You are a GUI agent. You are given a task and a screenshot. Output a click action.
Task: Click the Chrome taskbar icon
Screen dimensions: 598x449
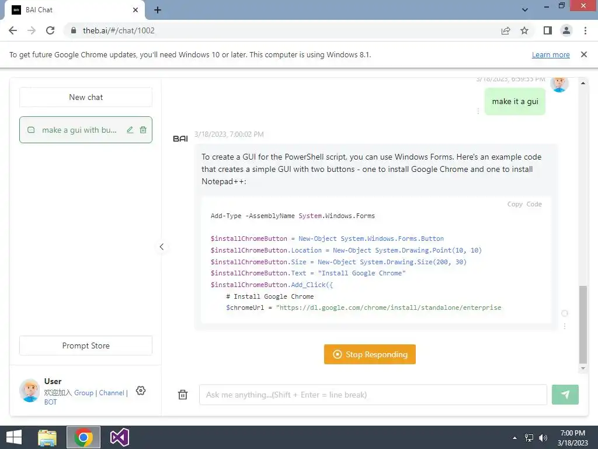click(84, 437)
